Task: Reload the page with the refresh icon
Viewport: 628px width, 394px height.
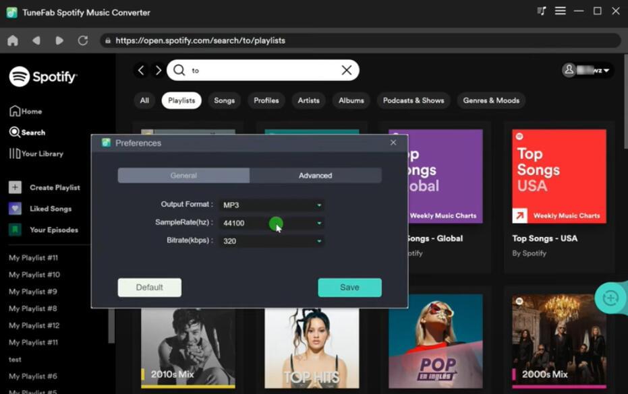Action: pos(83,40)
